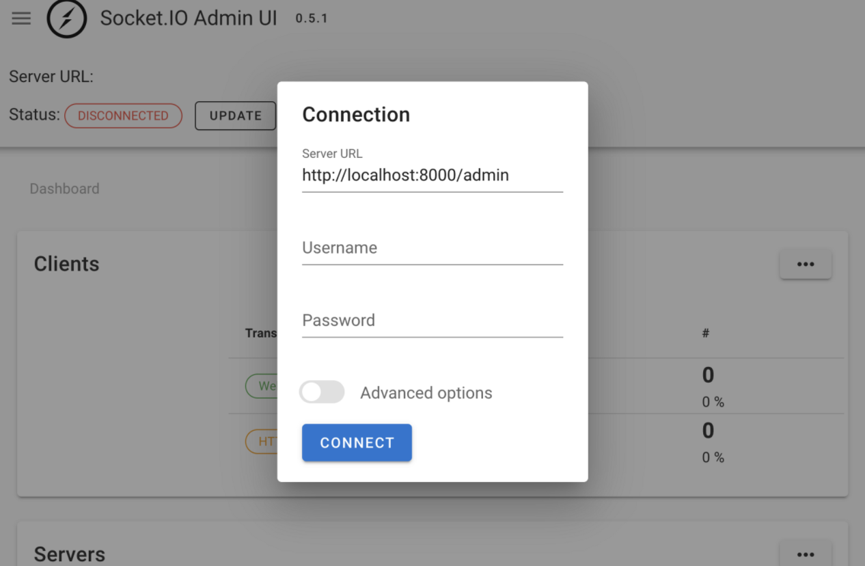Viewport: 865px width, 566px height.
Task: Click the Socket.IO Admin UI title
Action: pyautogui.click(x=189, y=18)
